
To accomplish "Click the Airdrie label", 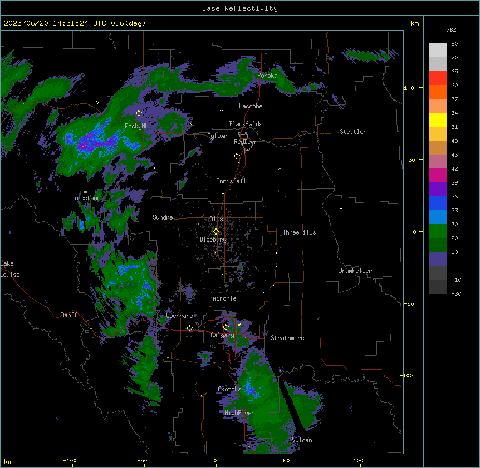I will tap(225, 298).
